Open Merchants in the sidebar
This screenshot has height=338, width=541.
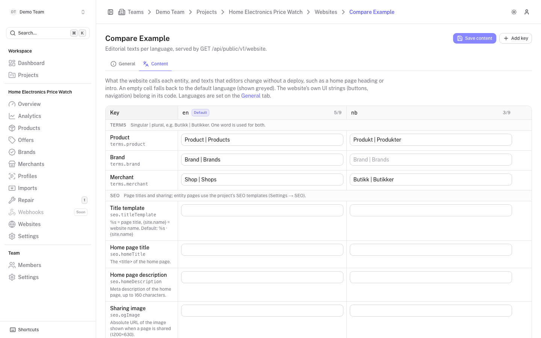click(x=48, y=164)
